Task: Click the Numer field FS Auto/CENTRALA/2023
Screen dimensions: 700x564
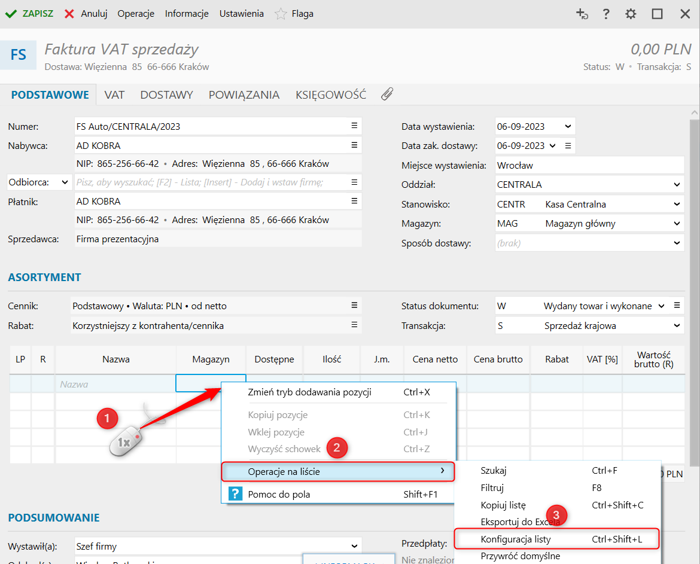Action: [x=218, y=126]
